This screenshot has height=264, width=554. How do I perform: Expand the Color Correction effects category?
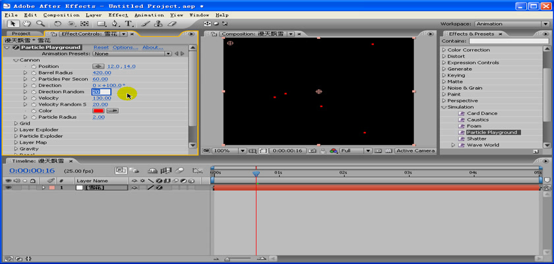coord(445,50)
